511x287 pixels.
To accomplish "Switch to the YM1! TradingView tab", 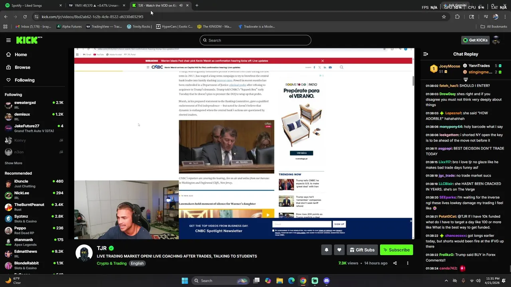I will tap(96, 6).
